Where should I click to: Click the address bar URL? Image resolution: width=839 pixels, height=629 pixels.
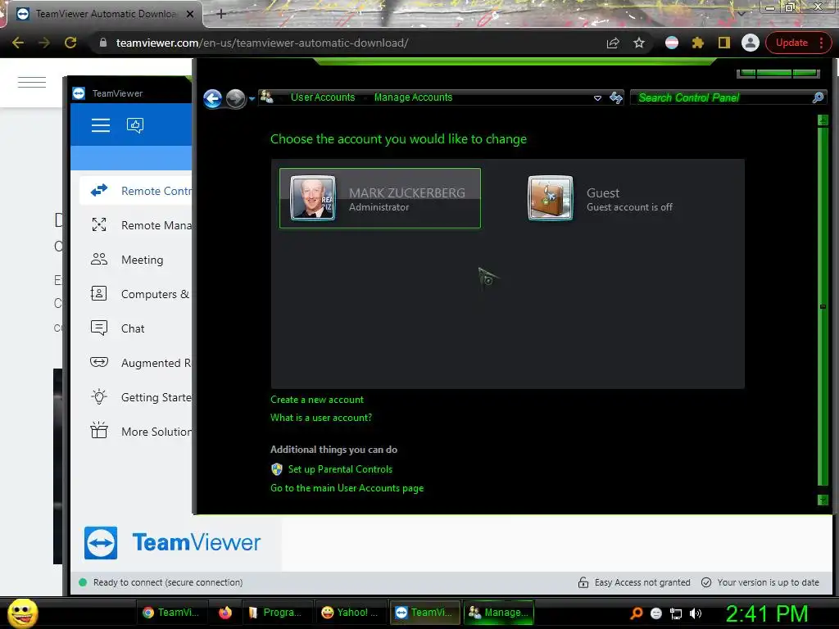tap(262, 43)
